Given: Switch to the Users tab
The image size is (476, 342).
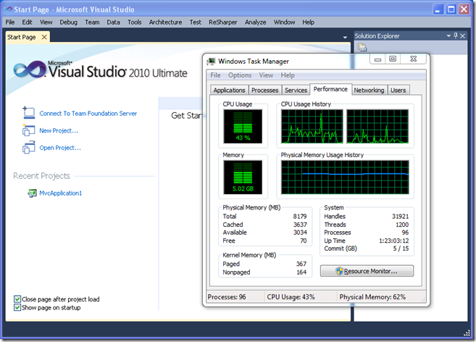Looking at the screenshot, I should click(x=398, y=90).
